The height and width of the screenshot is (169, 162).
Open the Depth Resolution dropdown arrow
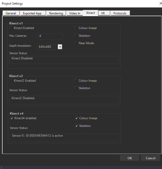[x=60, y=47]
